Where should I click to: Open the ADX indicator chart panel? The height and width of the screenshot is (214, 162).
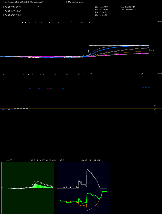[83, 188]
